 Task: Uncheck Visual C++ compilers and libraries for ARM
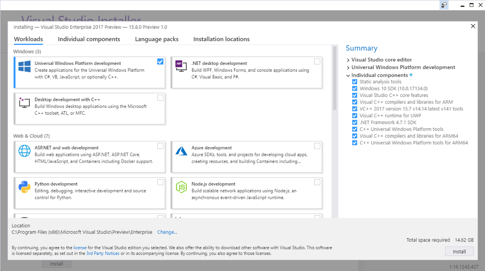[x=355, y=102]
